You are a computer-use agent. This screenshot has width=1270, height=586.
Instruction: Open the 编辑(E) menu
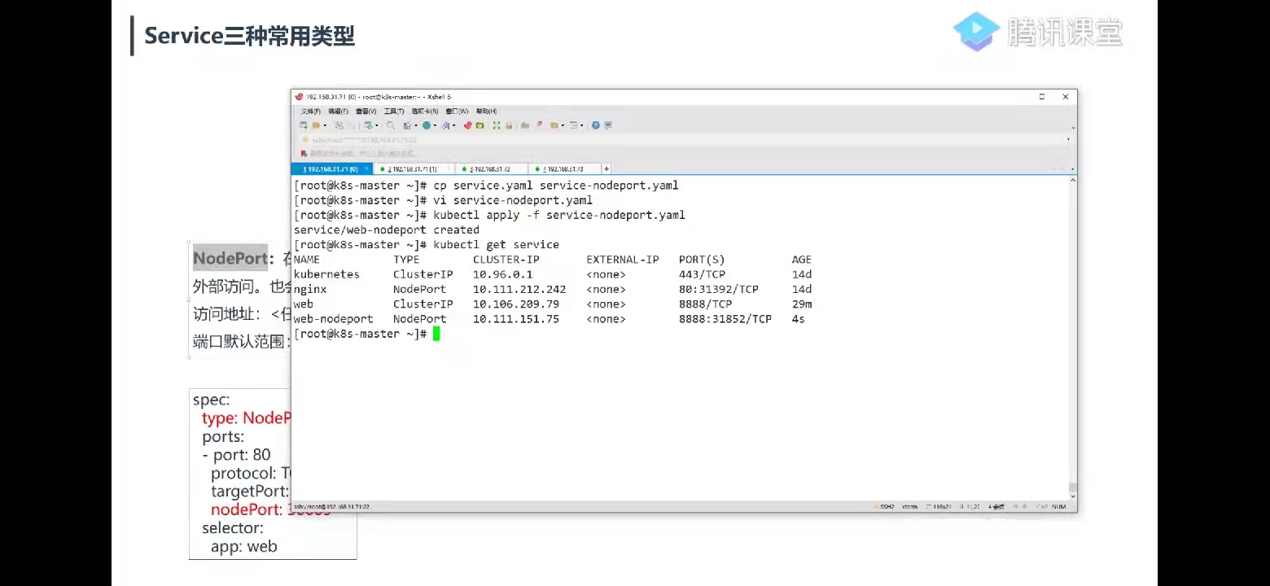point(339,112)
